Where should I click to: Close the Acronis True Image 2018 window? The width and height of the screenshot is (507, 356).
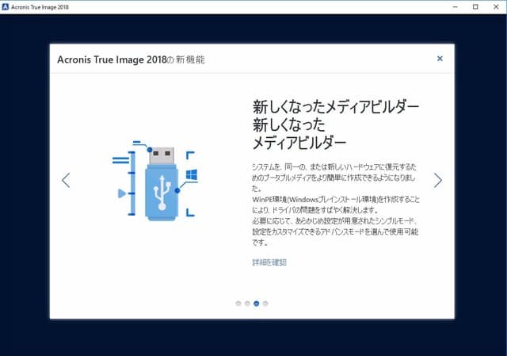[x=497, y=6]
